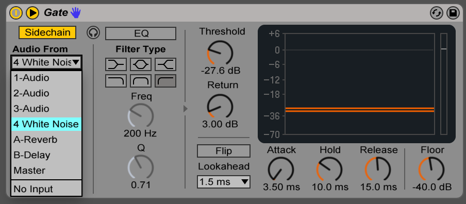Click the Freq knob
The height and width of the screenshot is (204, 466).
[x=141, y=115]
